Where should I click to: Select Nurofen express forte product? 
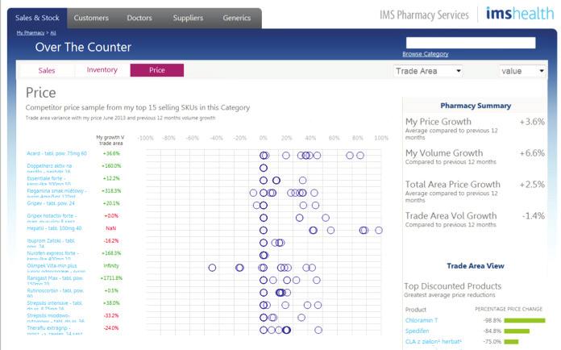click(x=53, y=256)
